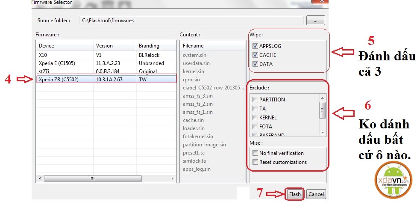Screen dimensions: 417x202
Task: Click the Unbranded branding cell
Action: pos(151,63)
